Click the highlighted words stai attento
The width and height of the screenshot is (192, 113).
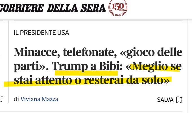click(x=43, y=80)
